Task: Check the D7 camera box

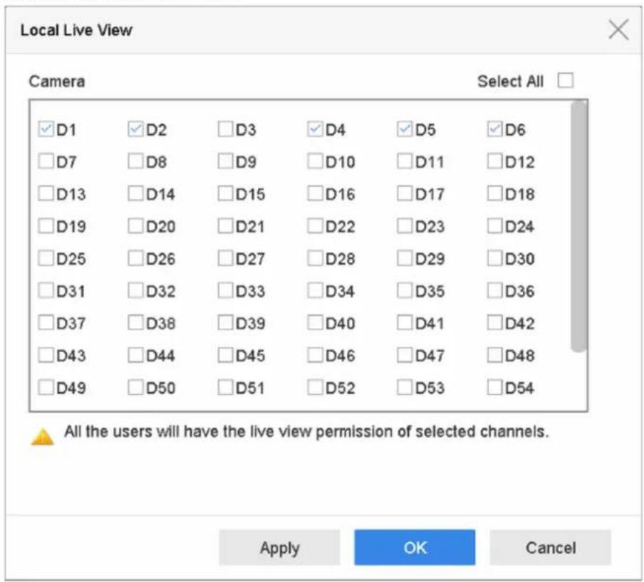Action: click(46, 162)
